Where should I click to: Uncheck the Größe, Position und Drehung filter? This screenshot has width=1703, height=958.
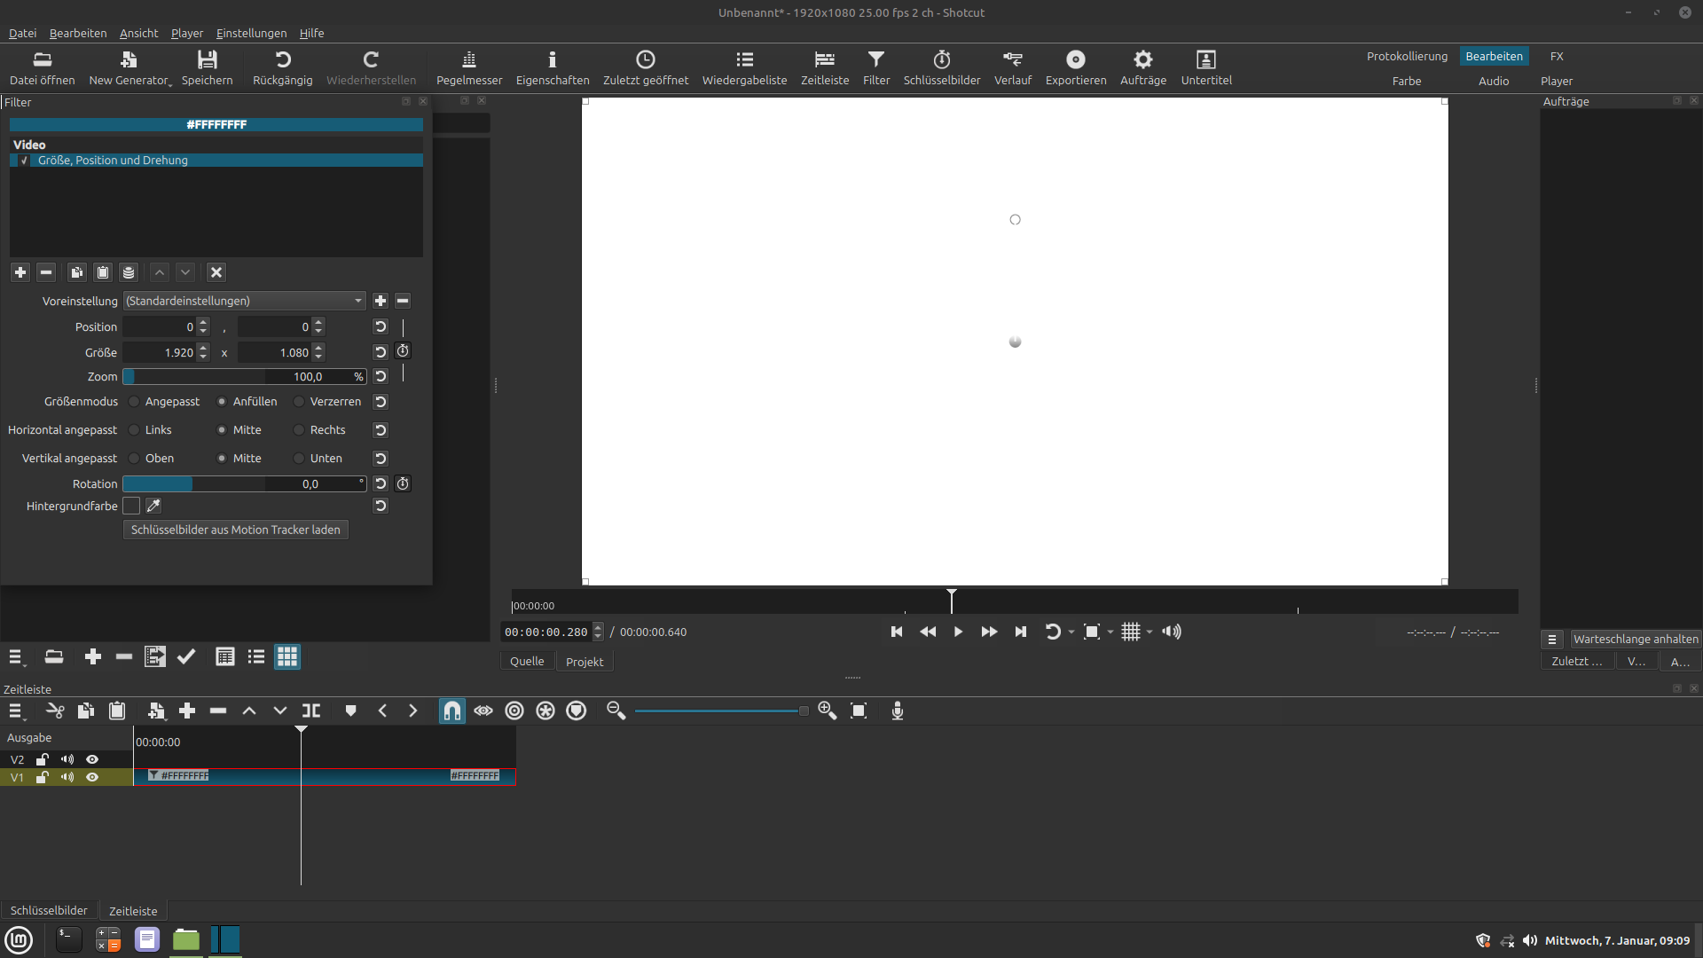[24, 161]
